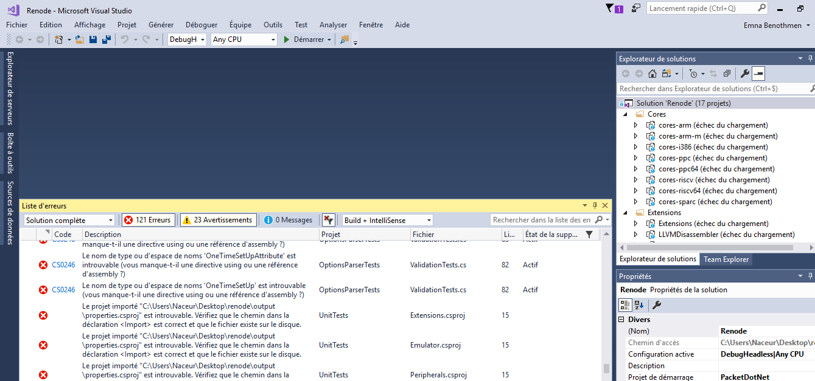815x381 pixels.
Task: Open the Explorateur de serveurs side tab
Action: (10, 88)
